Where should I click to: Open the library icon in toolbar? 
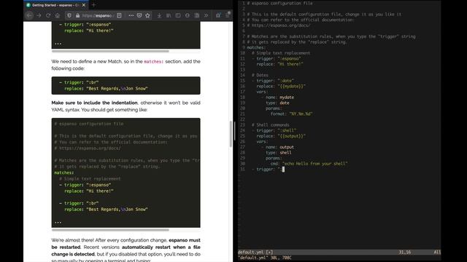[169, 15]
